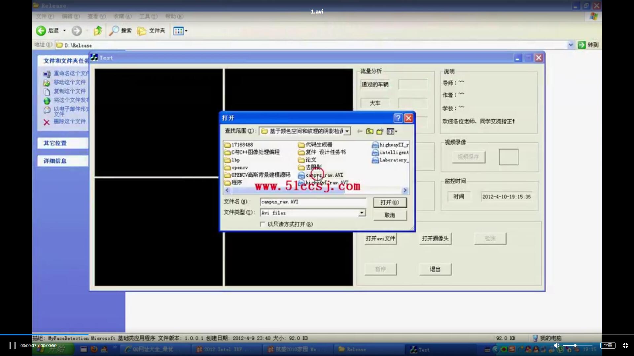Image resolution: width=634 pixels, height=356 pixels.
Task: Select the 复件 设计任务书 folder
Action: coord(322,152)
